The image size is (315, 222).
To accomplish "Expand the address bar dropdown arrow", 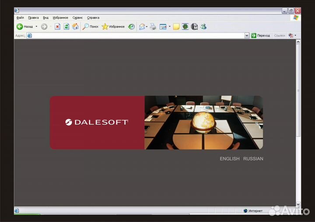I will [x=247, y=35].
